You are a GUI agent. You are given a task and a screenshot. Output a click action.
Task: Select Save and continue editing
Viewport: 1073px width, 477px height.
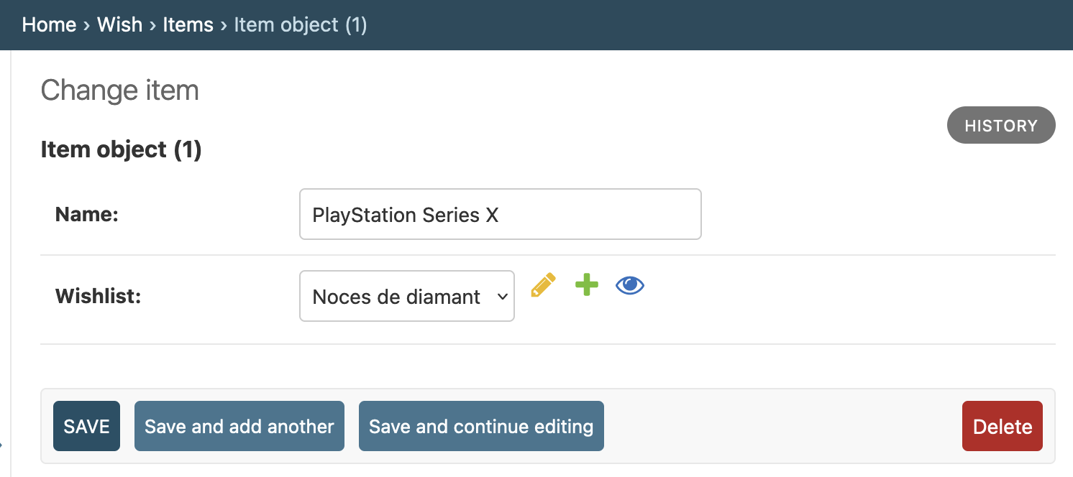(481, 426)
